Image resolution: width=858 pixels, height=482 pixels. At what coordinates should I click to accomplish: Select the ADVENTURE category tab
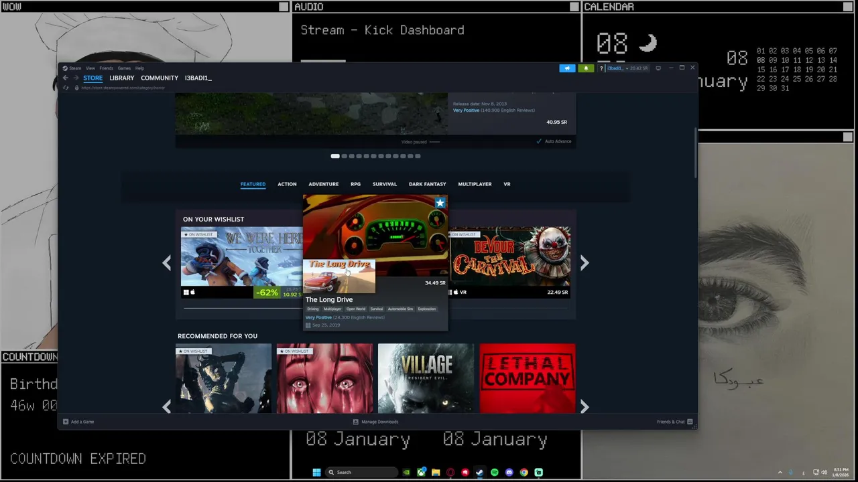coord(323,184)
